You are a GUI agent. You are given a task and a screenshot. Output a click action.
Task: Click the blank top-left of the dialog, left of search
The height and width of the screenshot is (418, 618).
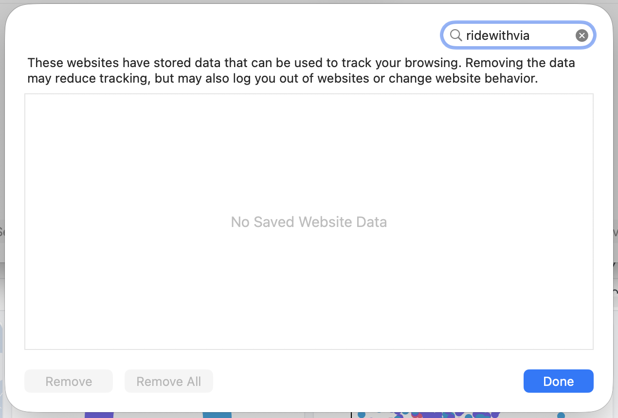pos(219,32)
